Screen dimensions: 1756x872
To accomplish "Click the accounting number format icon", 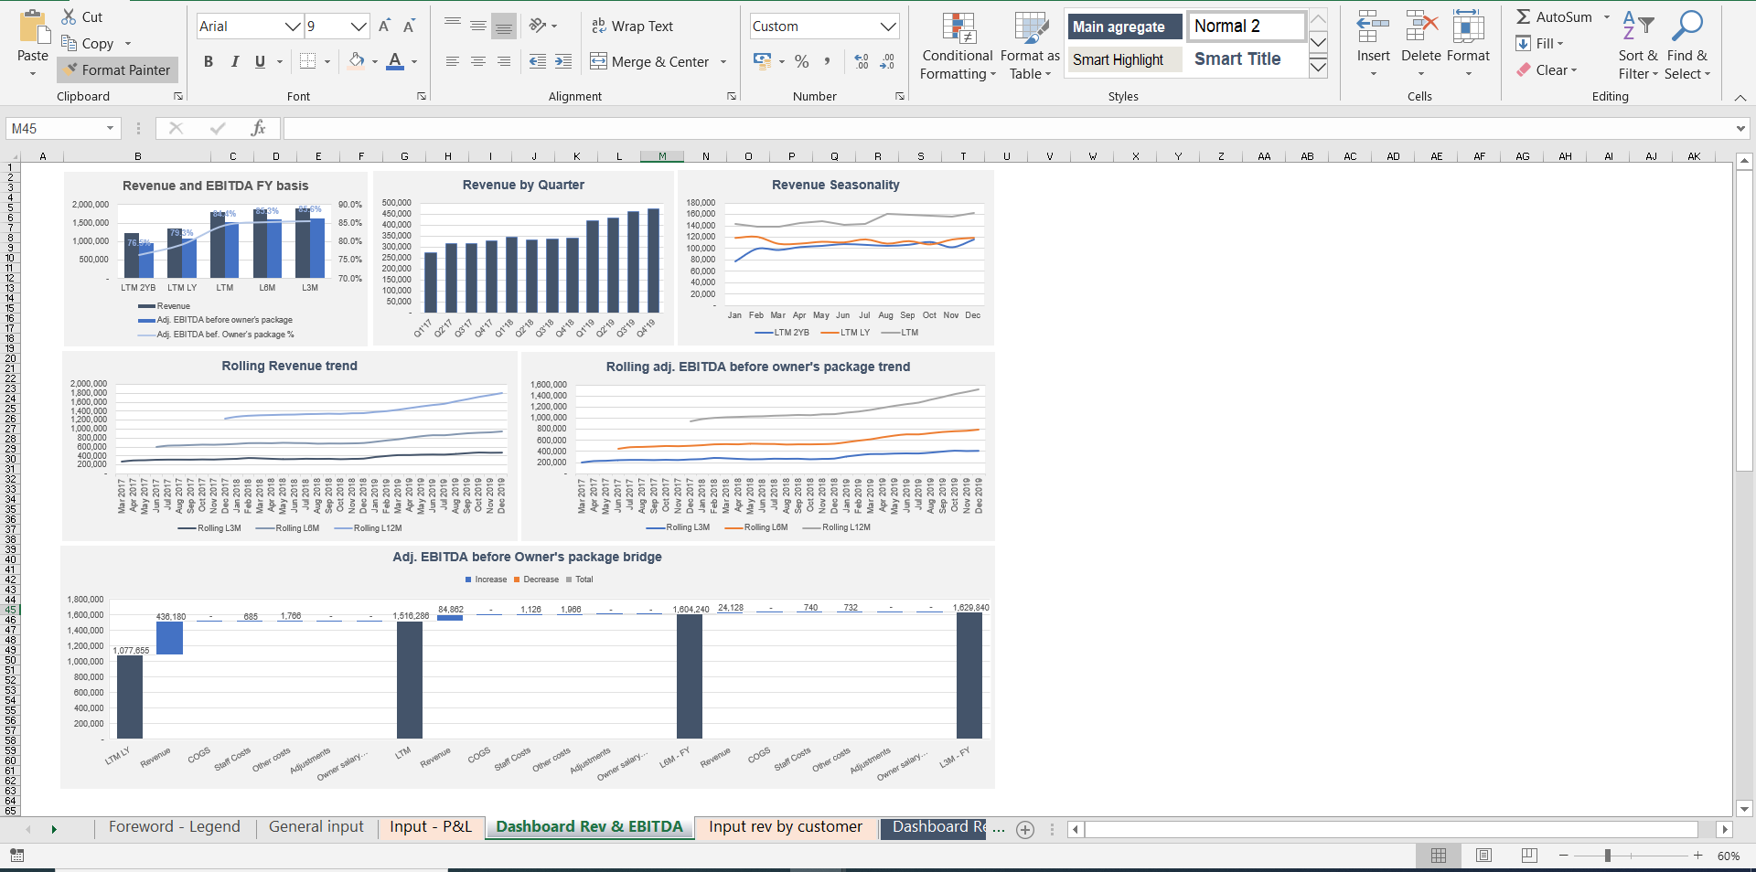I will click(762, 61).
